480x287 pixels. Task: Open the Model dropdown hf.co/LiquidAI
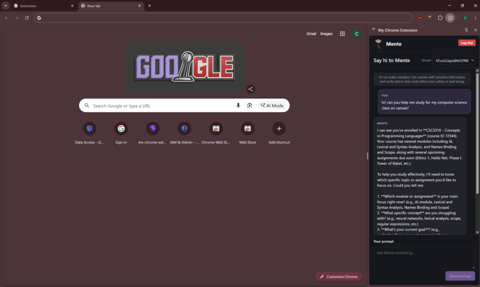tap(454, 60)
